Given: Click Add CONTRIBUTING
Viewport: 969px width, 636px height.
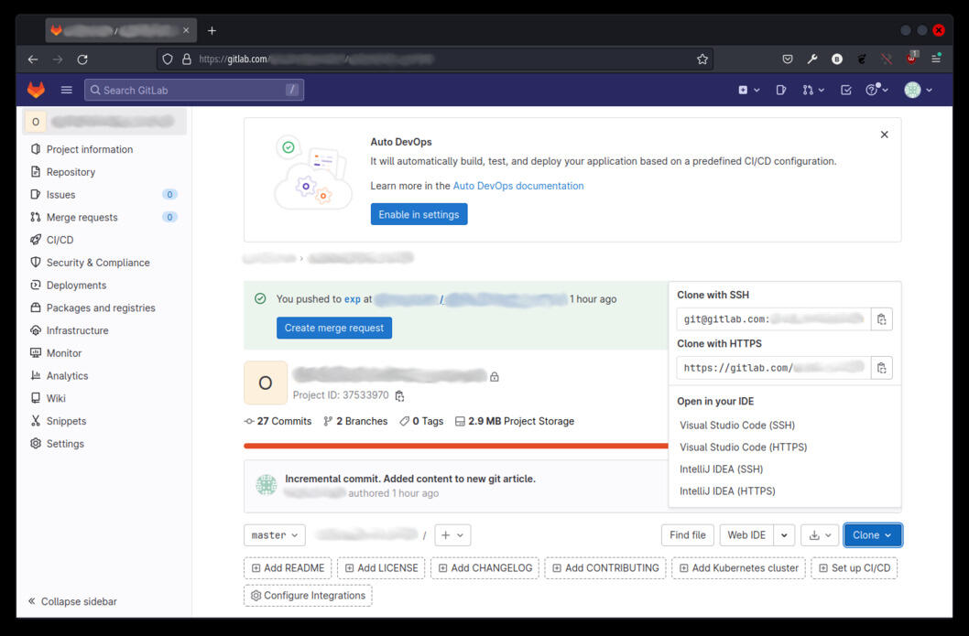Looking at the screenshot, I should point(605,568).
